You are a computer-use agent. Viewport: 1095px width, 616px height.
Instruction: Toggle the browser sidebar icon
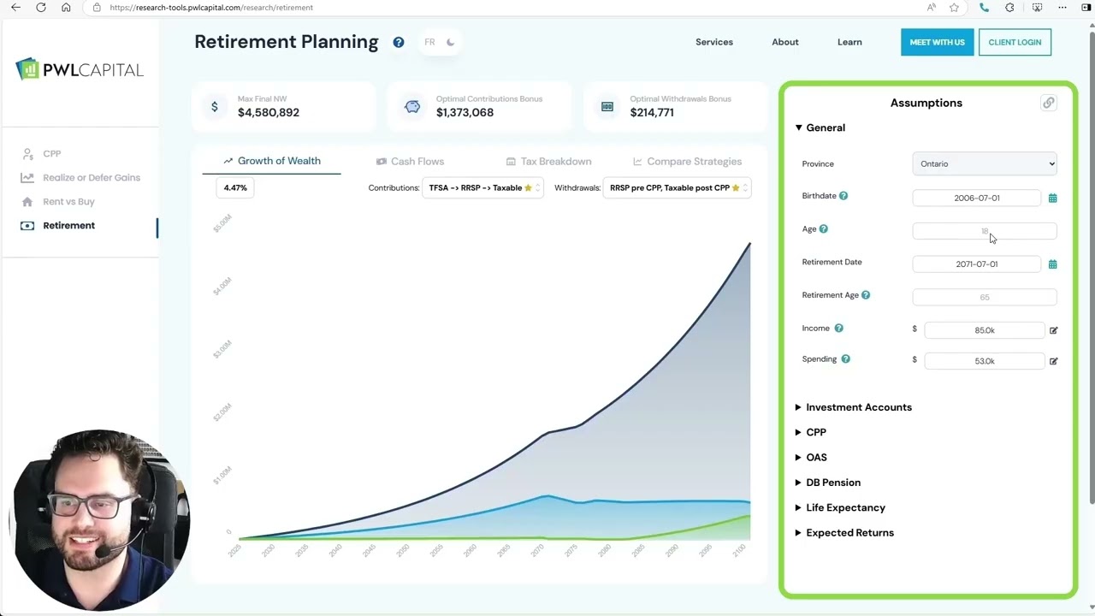(1086, 8)
